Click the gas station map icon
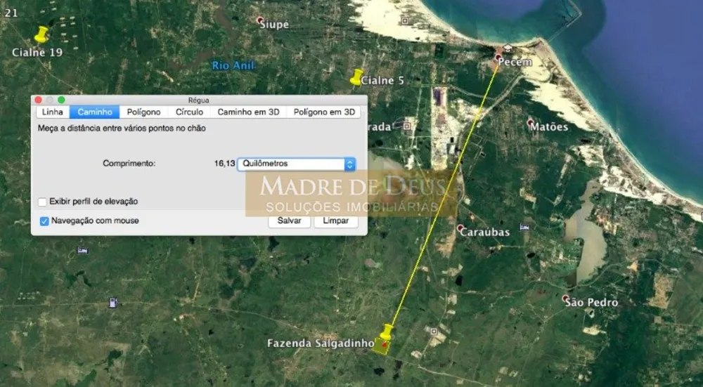This screenshot has width=703, height=387. (x=113, y=303)
